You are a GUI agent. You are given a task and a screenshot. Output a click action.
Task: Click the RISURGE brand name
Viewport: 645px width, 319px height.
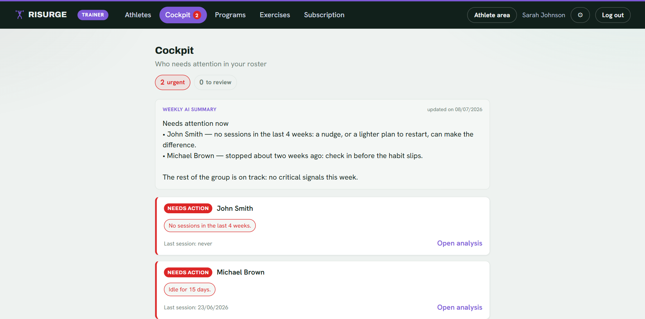point(48,15)
